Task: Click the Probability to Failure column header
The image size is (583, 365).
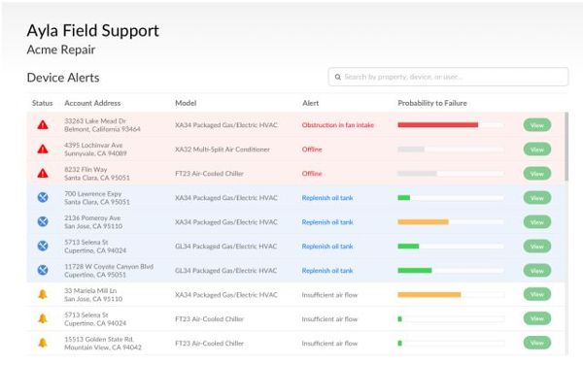Action: [432, 103]
